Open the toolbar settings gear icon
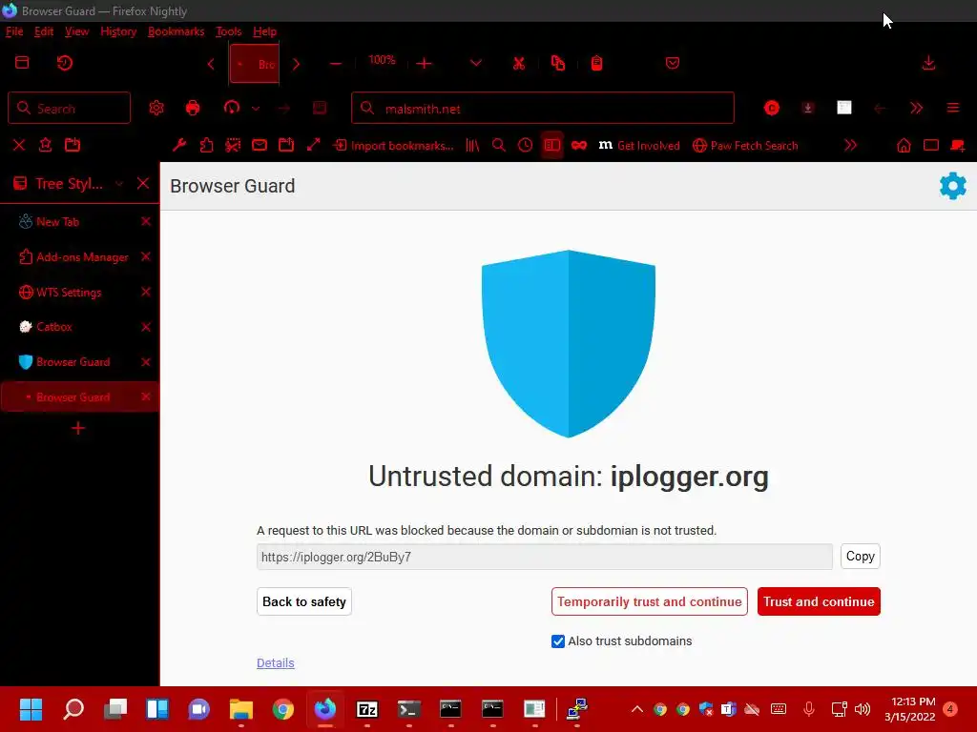Viewport: 977px width, 732px height. (156, 108)
